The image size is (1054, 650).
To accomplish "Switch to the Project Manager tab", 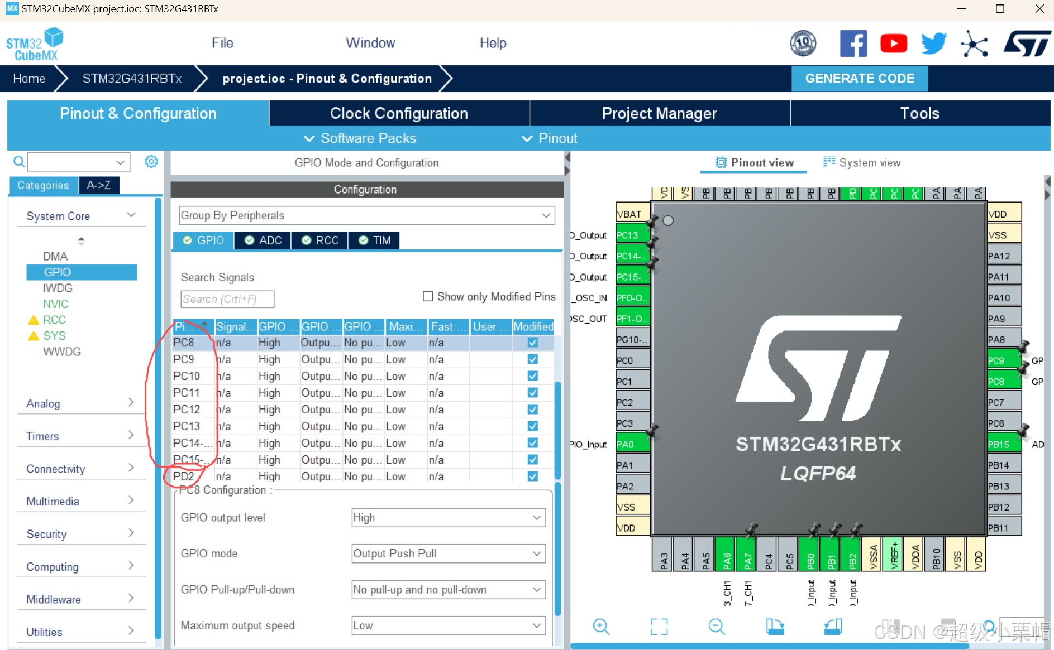I will [660, 113].
